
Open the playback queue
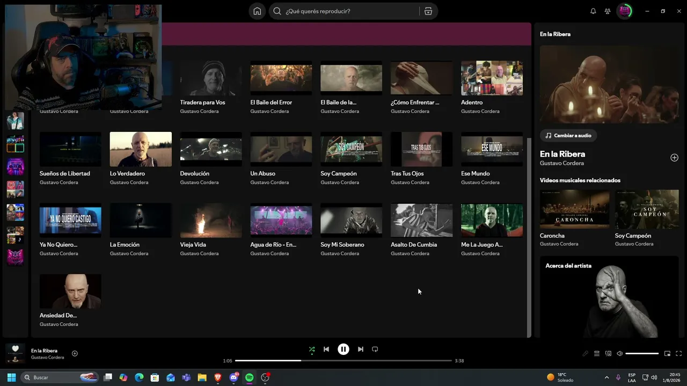coord(597,354)
